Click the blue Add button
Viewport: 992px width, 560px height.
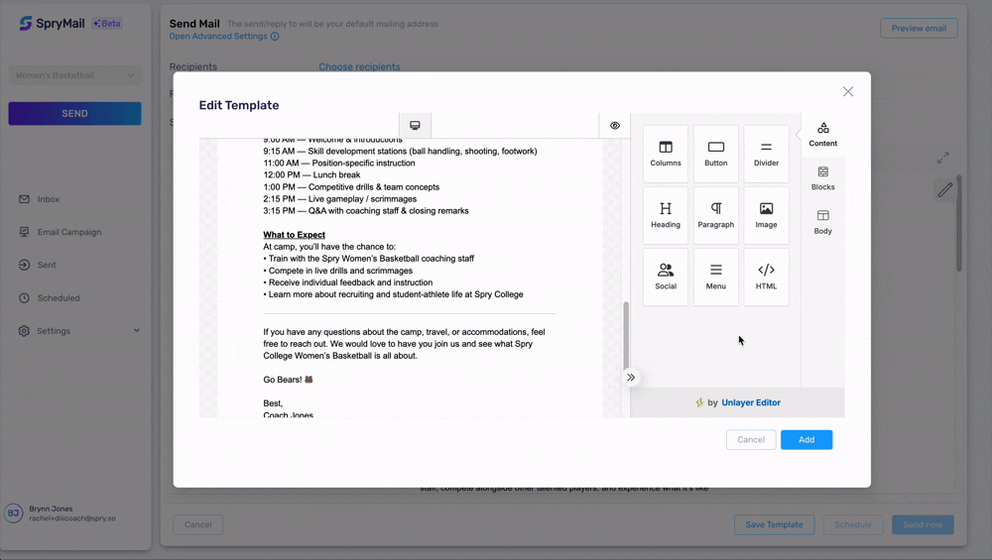tap(806, 440)
